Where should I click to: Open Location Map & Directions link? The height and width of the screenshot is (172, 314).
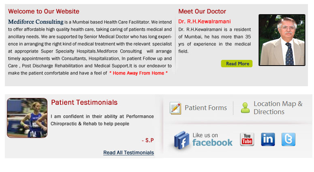coord(278,108)
